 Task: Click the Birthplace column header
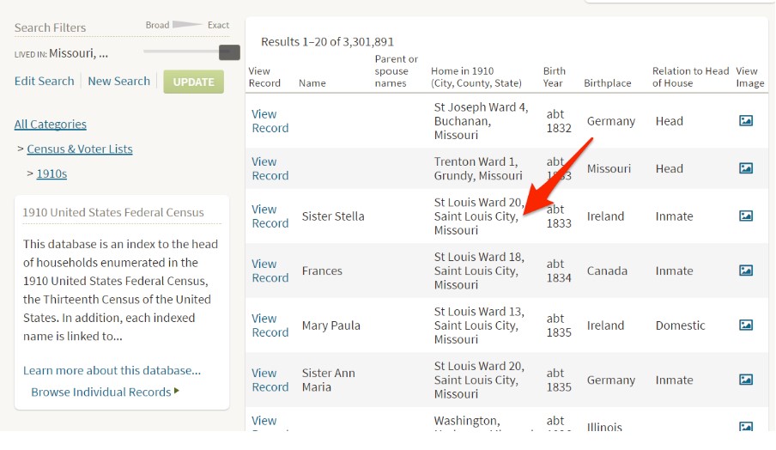tap(607, 83)
